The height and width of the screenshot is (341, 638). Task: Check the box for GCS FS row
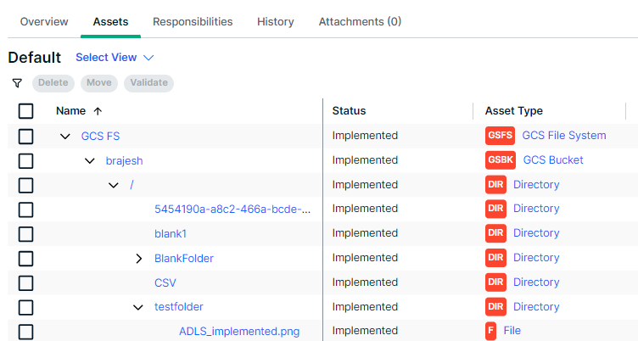click(25, 137)
